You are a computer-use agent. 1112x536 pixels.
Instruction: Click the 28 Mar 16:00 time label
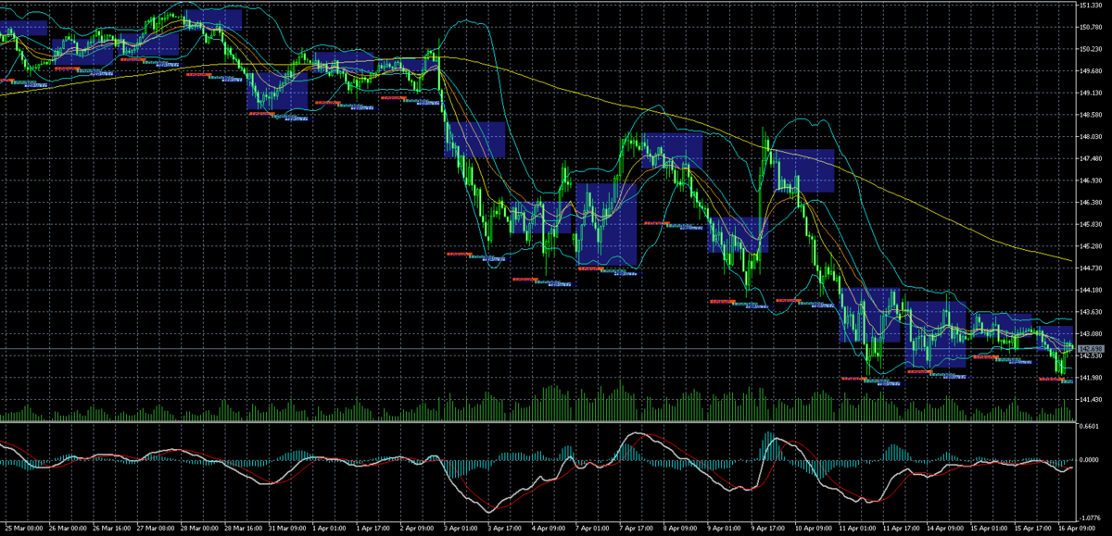246,528
